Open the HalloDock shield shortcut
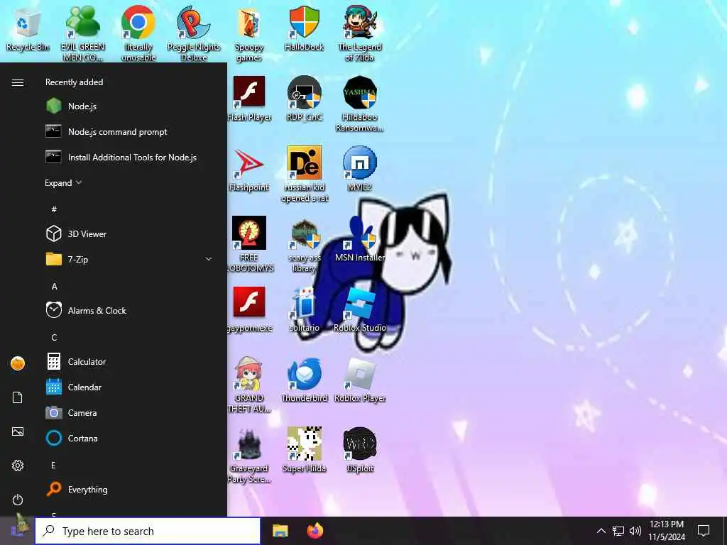This screenshot has width=727, height=545. click(304, 28)
